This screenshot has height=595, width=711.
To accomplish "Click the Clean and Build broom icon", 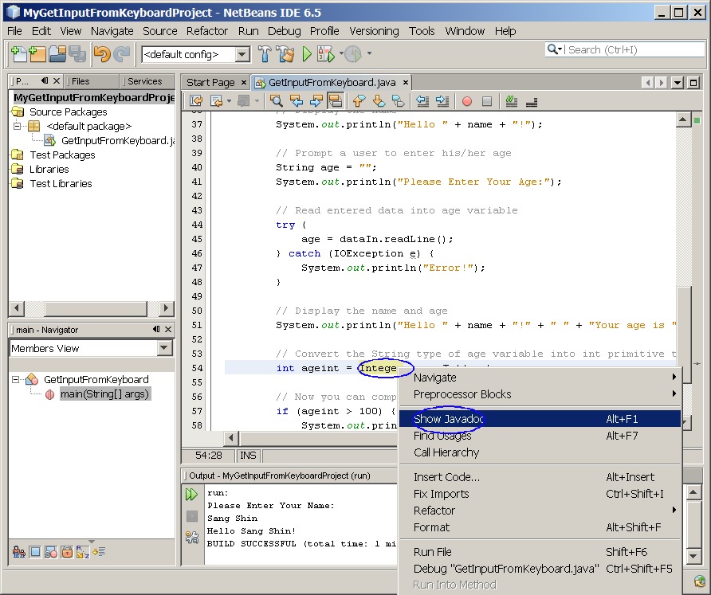I will click(x=285, y=54).
